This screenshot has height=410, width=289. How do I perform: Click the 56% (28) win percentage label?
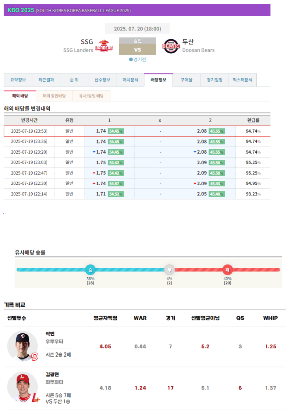tap(90, 281)
